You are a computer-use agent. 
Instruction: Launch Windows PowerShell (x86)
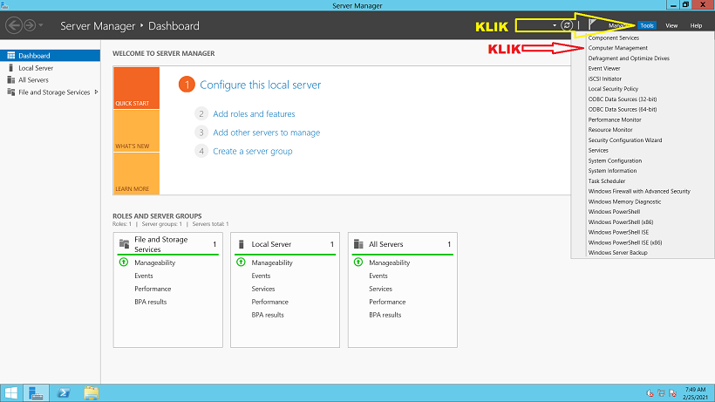621,222
